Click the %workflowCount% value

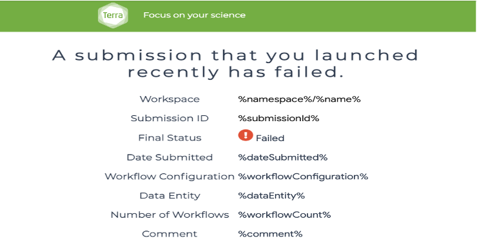click(x=284, y=215)
